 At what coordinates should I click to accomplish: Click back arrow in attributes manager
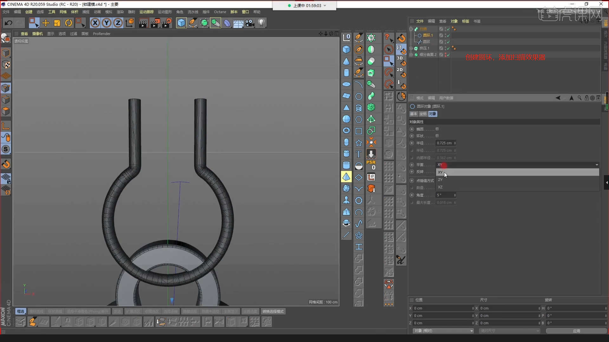coord(558,98)
